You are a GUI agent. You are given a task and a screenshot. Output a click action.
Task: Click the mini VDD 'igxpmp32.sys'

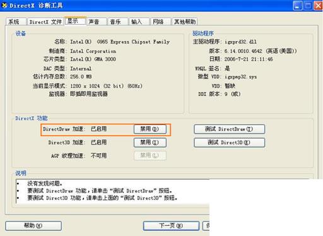[x=240, y=77]
